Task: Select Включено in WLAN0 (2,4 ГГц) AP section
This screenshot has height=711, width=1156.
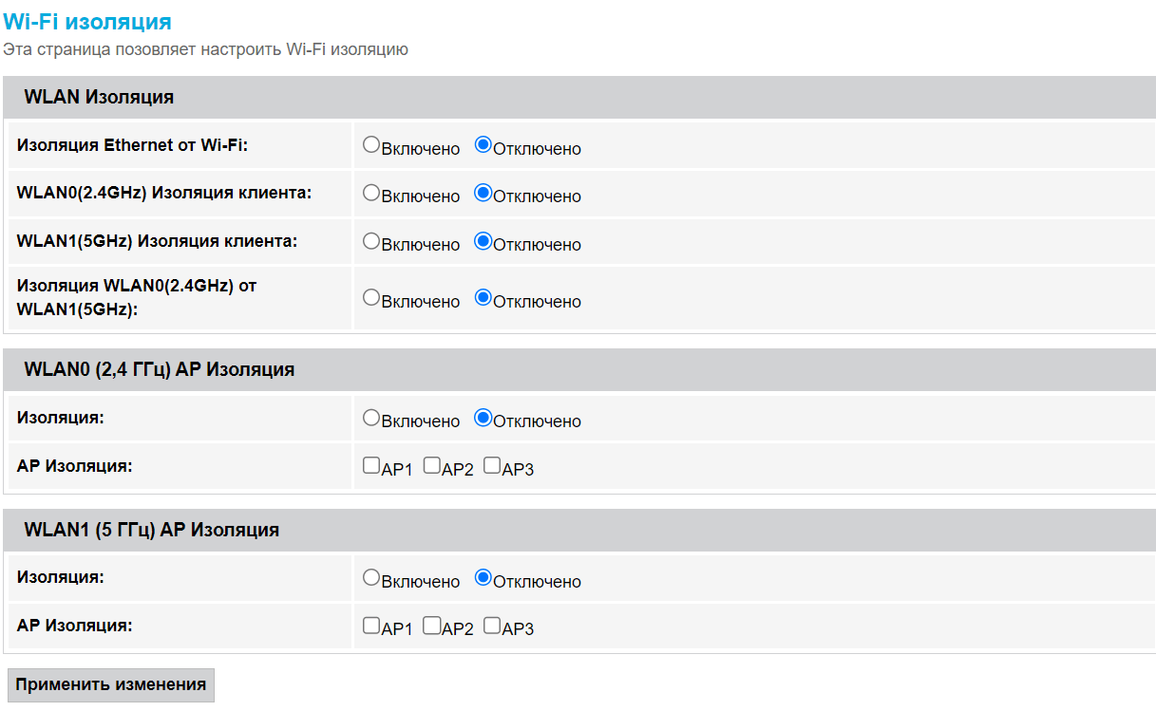Action: [x=371, y=418]
